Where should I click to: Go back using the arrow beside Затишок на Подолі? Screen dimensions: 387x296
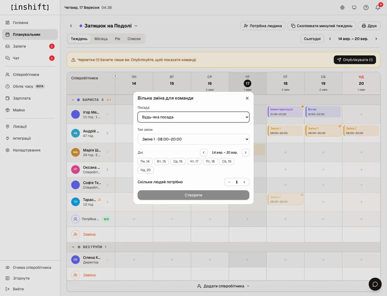click(71, 26)
